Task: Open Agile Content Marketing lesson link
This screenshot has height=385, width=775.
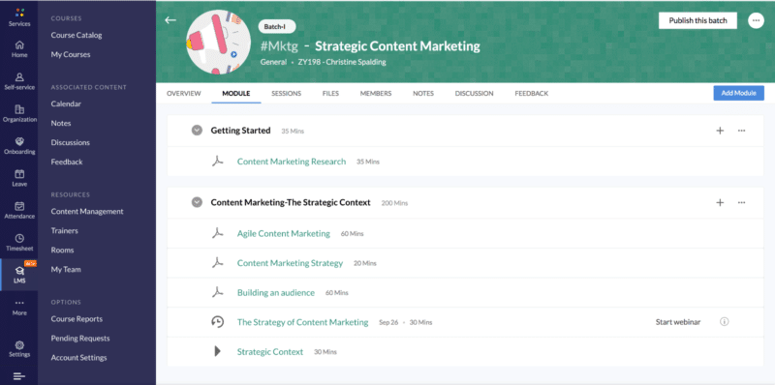Action: [284, 233]
